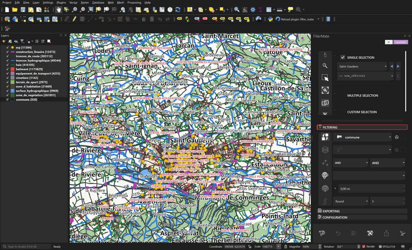
Task: Hide the zone_de_vegetation layer
Action: [x=7, y=95]
